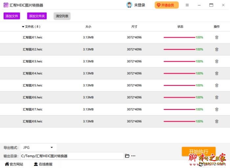Click the 未登录 login status text
Screen dimensions: 230x168
pos(140,5)
